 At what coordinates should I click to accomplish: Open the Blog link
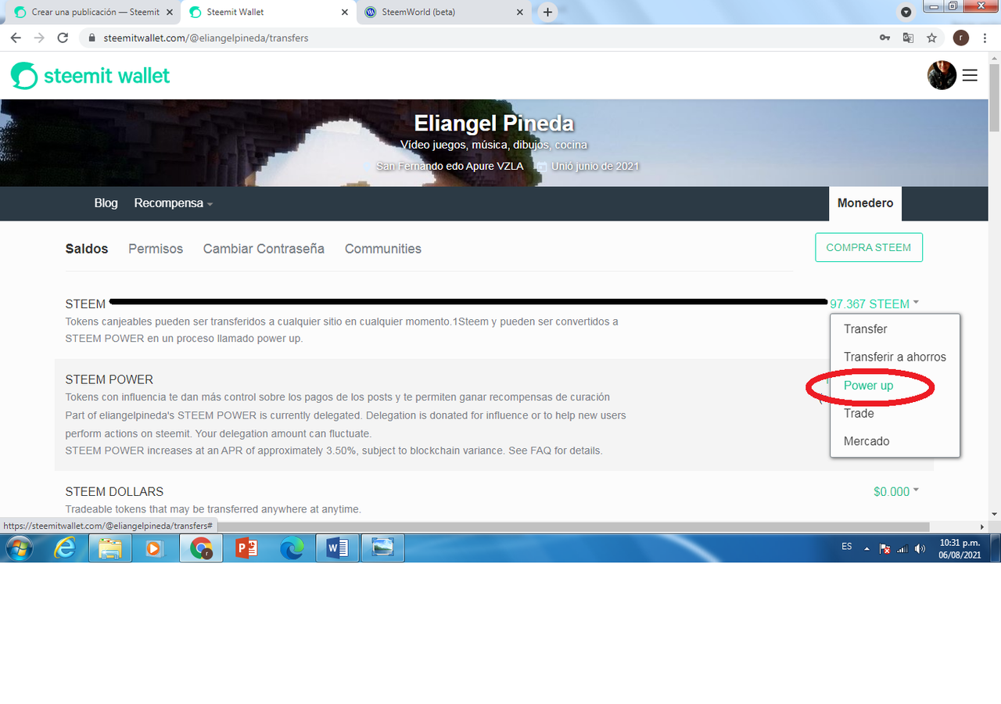pyautogui.click(x=106, y=203)
